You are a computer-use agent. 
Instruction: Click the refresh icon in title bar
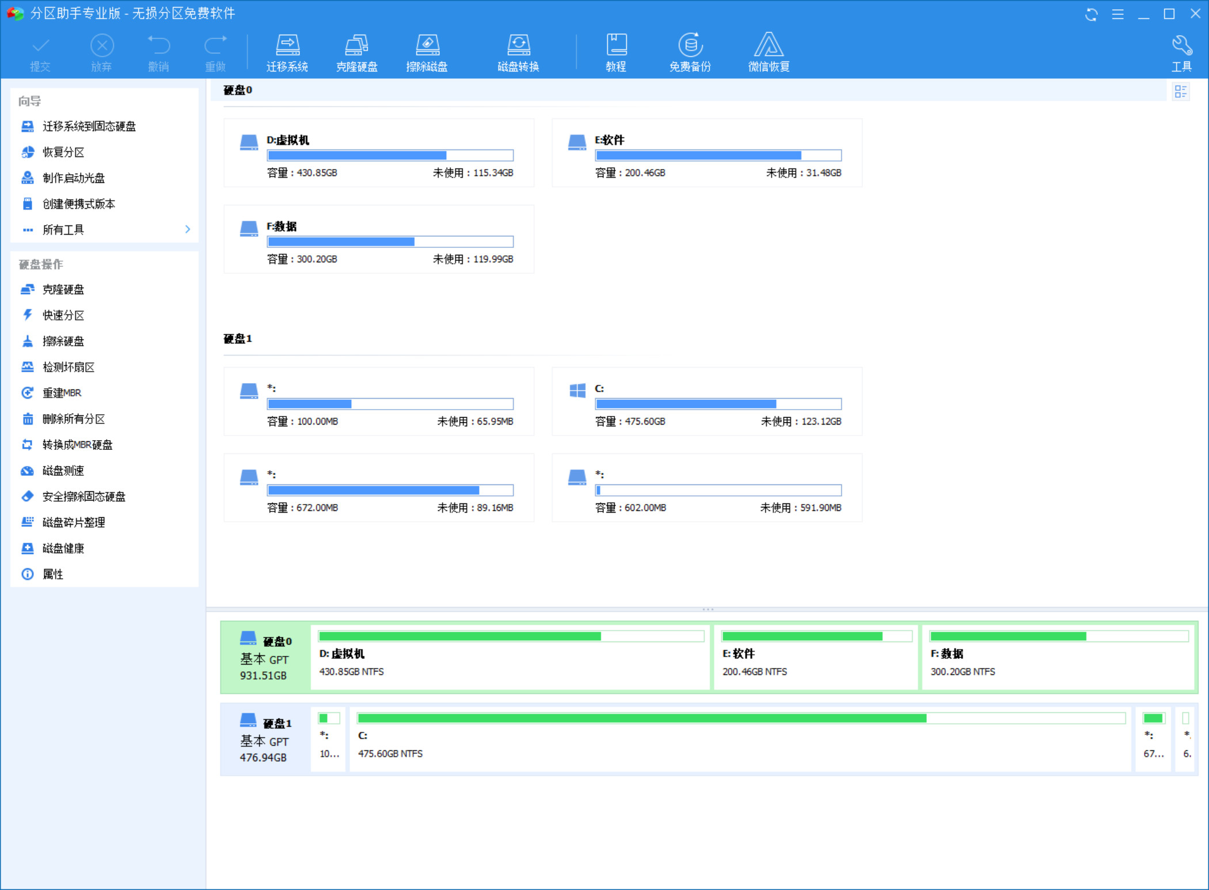(1091, 14)
